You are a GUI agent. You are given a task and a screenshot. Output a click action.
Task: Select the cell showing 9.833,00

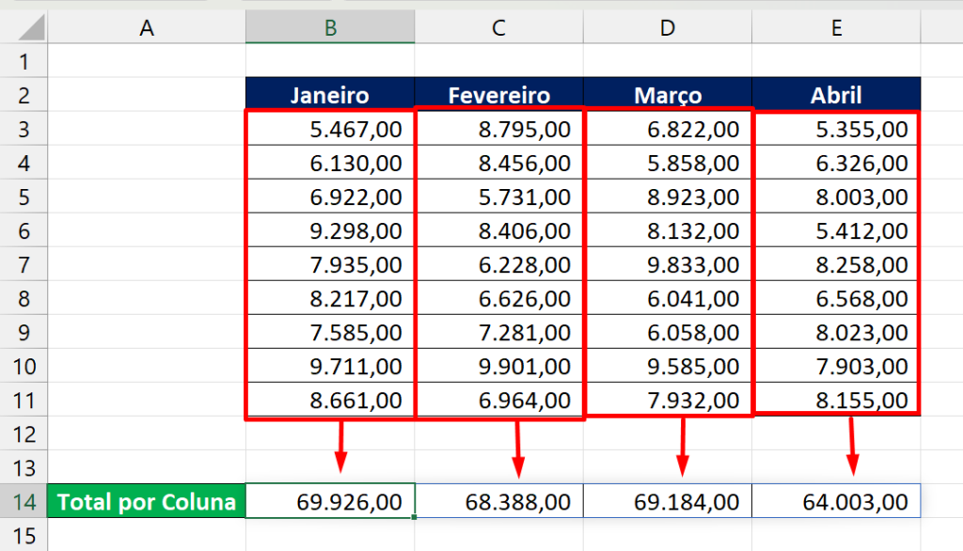[x=667, y=264]
